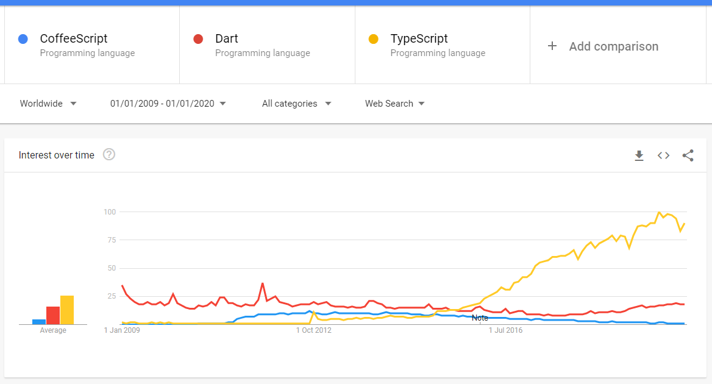This screenshot has width=712, height=384.
Task: Open the Web Search type dropdown
Action: 395,104
